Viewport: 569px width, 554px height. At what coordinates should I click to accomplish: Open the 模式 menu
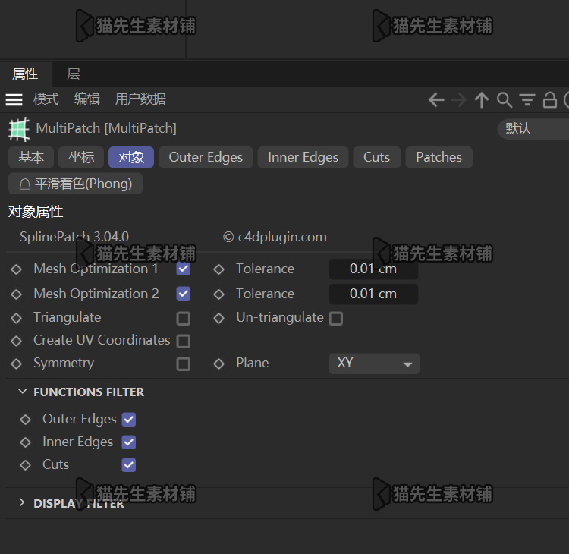coord(46,99)
